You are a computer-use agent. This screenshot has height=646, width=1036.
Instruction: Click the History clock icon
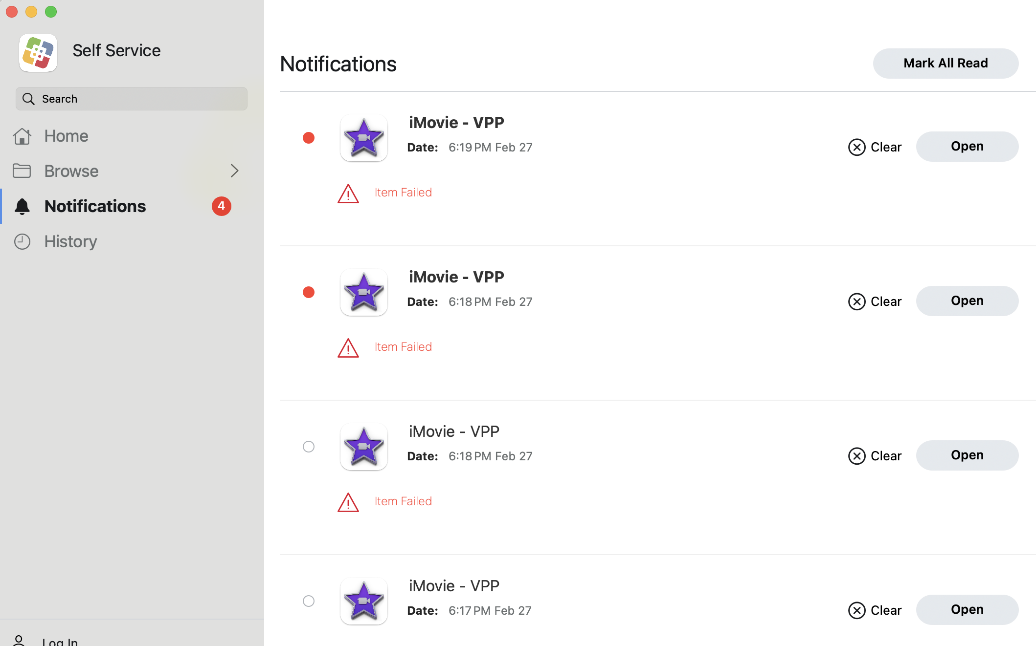pyautogui.click(x=22, y=241)
